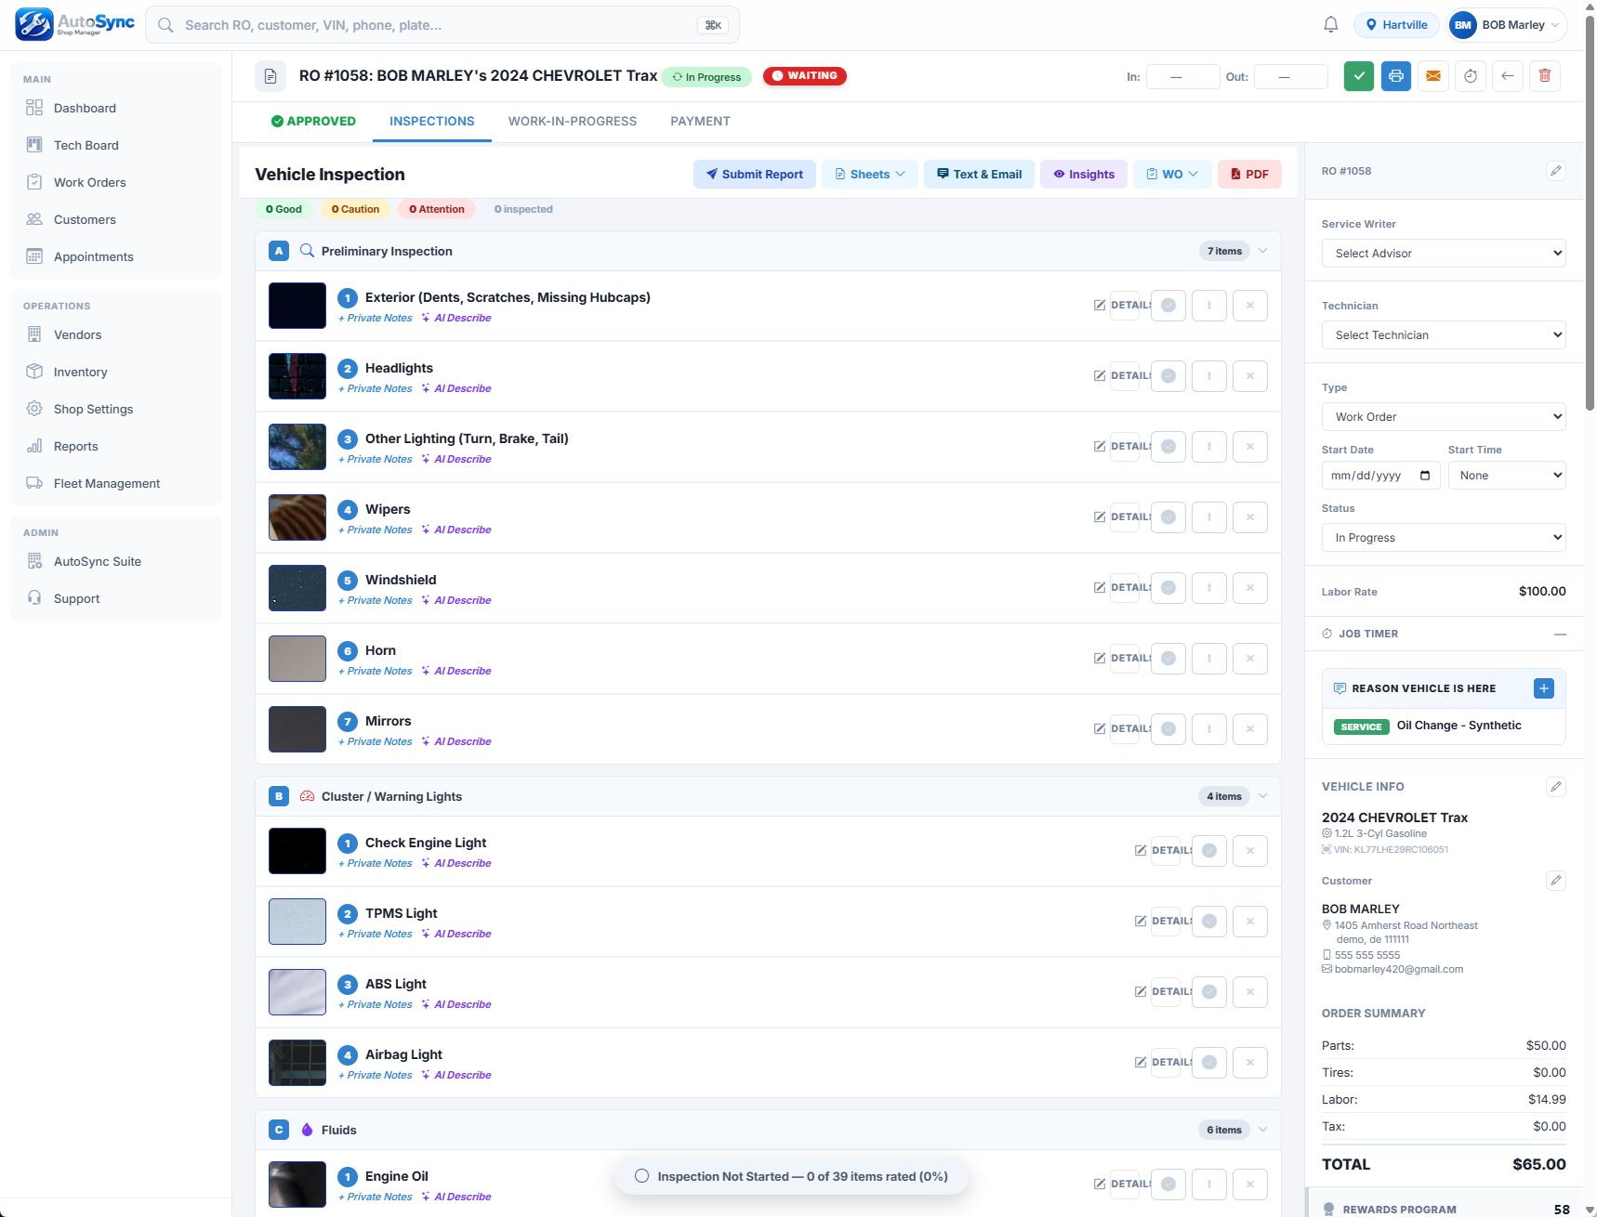Mark Check Engine Light as good

pos(1209,851)
